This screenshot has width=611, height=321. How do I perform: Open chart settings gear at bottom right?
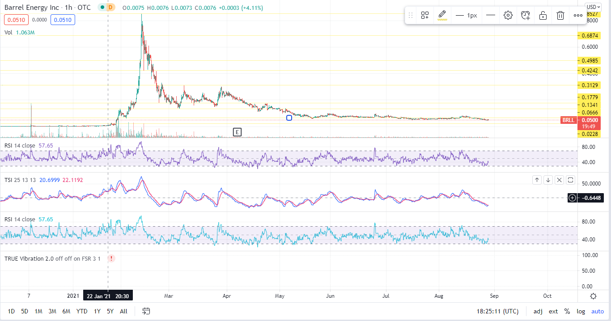click(593, 296)
